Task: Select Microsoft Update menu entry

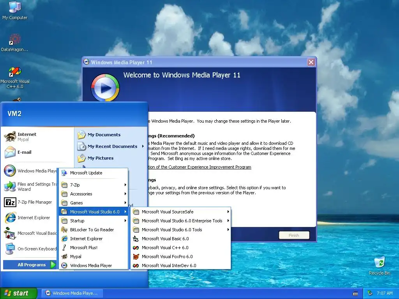Action: (94, 173)
